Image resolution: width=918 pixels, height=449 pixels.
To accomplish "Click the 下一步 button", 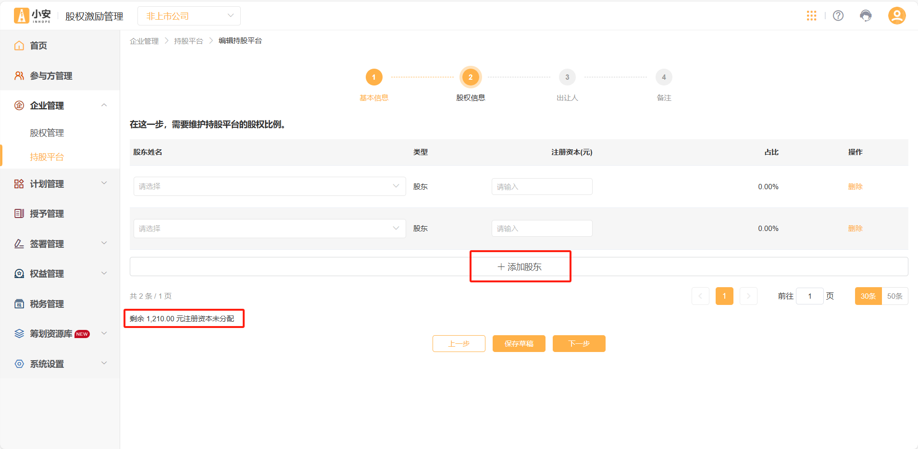I will [x=579, y=343].
